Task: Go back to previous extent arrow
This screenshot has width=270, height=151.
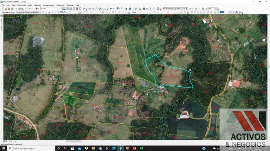Action: pyautogui.click(x=111, y=8)
